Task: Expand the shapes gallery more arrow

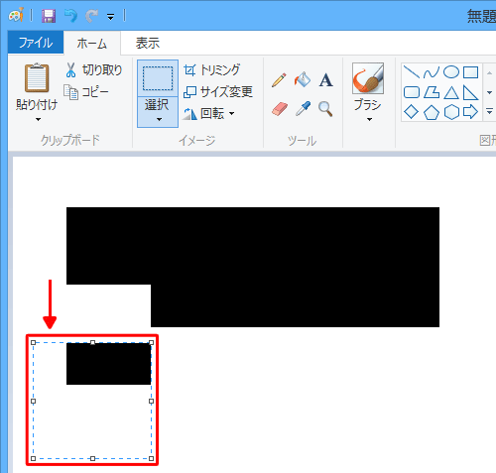Action: [489, 112]
